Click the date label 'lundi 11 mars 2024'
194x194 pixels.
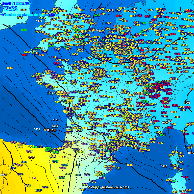coord(17,3)
